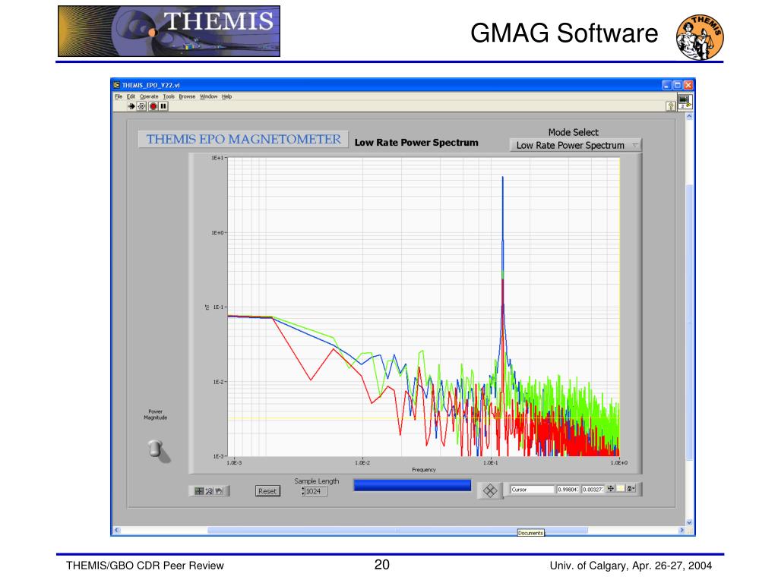The height and width of the screenshot is (583, 778).
Task: Click the cursor X value 0.99804 field
Action: click(x=568, y=490)
